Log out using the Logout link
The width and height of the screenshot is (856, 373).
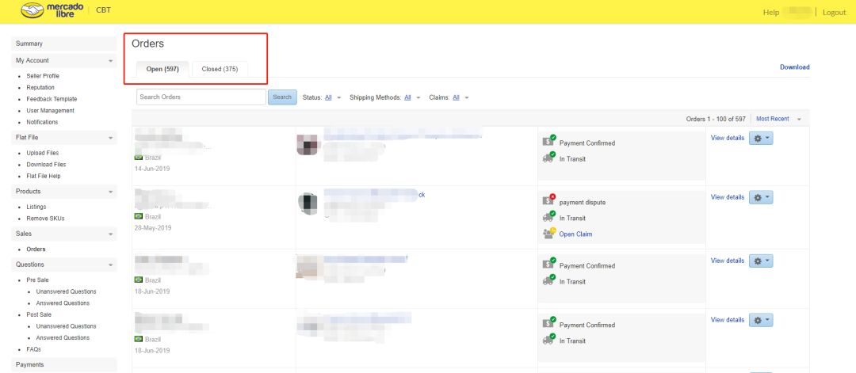834,12
